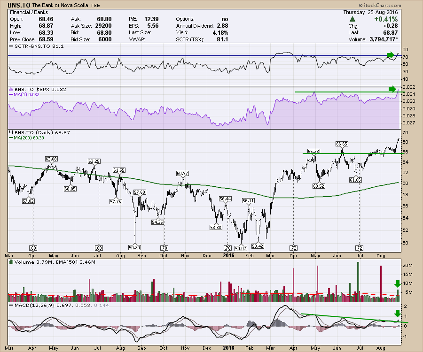The image size is (423, 352).
Task: Click the 60.97 peak price label
Action: click(182, 174)
